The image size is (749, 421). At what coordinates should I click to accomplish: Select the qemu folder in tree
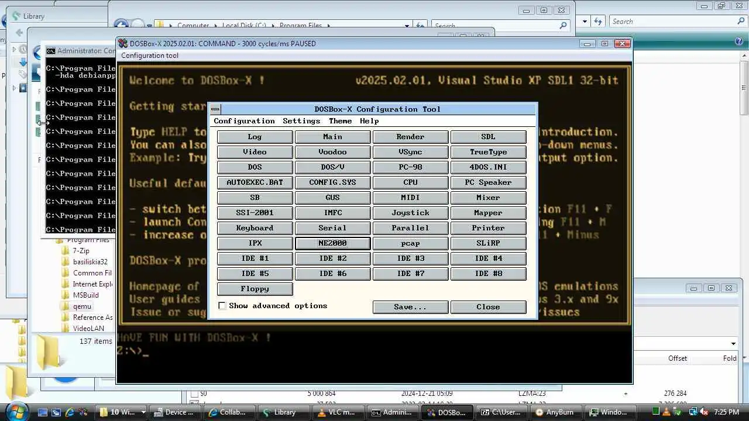[x=82, y=306]
